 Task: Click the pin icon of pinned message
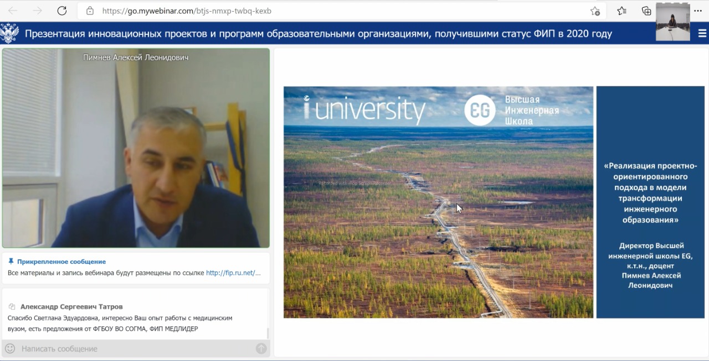pyautogui.click(x=11, y=261)
